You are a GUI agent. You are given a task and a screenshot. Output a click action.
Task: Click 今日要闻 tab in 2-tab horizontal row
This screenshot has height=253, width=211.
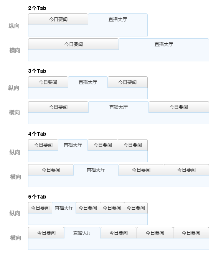click(73, 44)
